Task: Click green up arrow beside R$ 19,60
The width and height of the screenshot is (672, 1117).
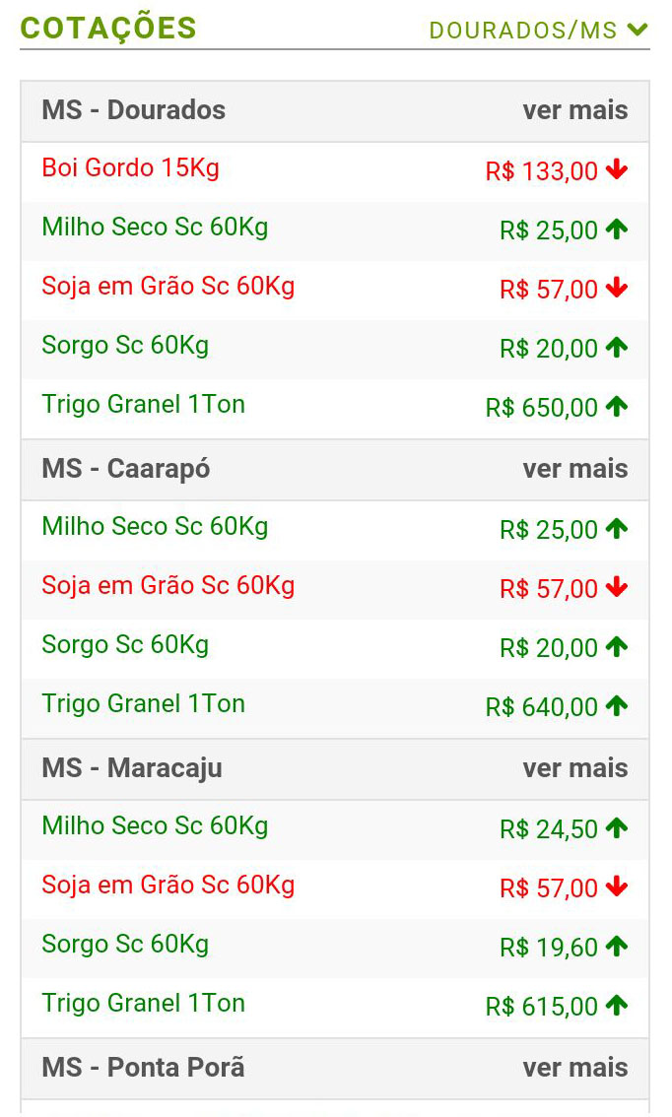Action: click(617, 946)
